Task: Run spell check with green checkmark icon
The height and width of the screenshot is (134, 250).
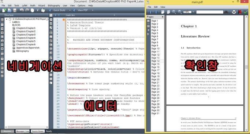Action: pos(245,12)
